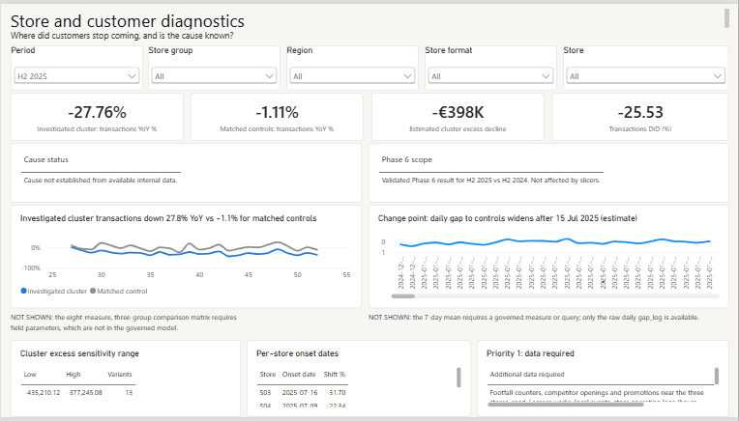
Task: Click the Store group chevron arrow
Action: [270, 76]
